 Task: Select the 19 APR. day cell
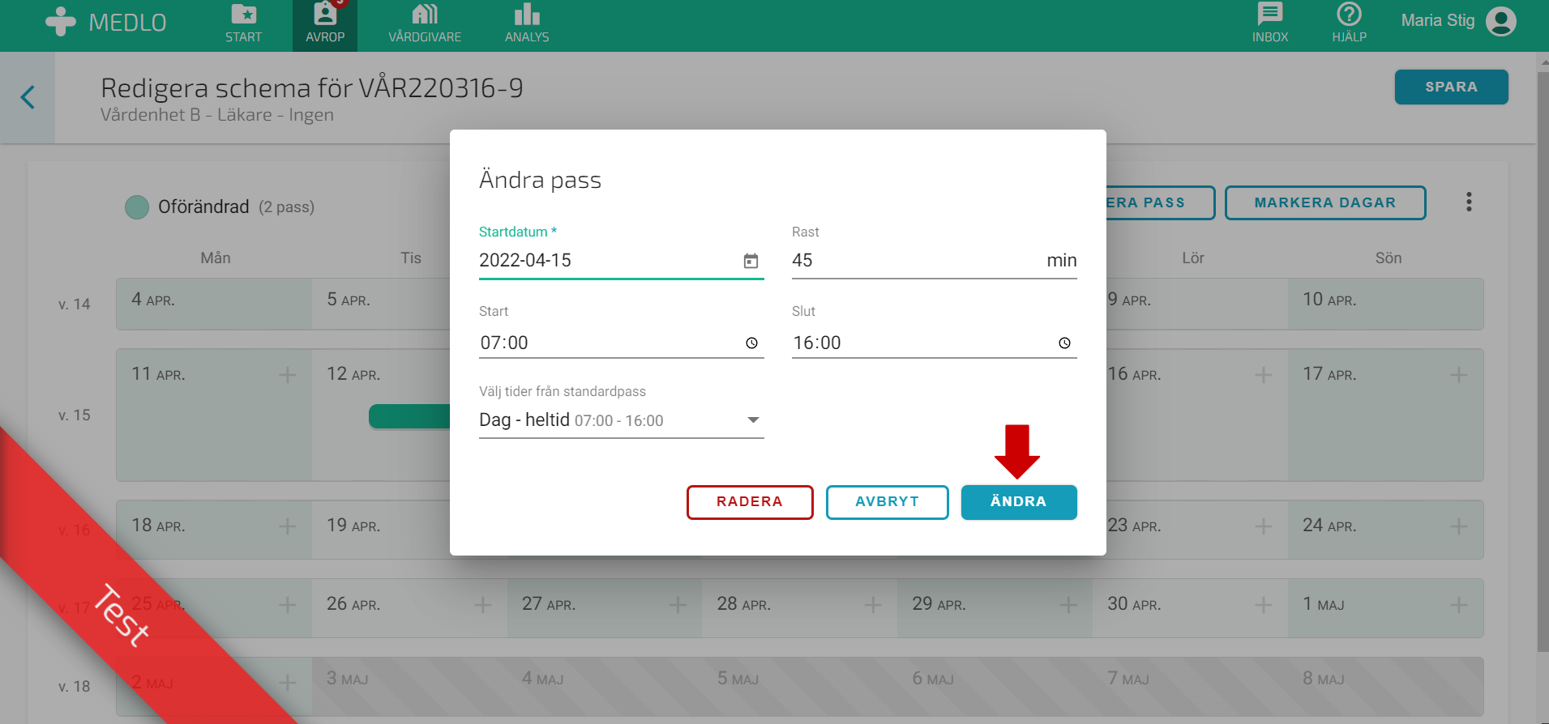point(381,530)
